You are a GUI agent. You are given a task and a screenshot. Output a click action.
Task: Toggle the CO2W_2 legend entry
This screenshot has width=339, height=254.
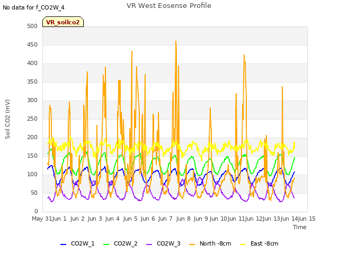pyautogui.click(x=120, y=243)
